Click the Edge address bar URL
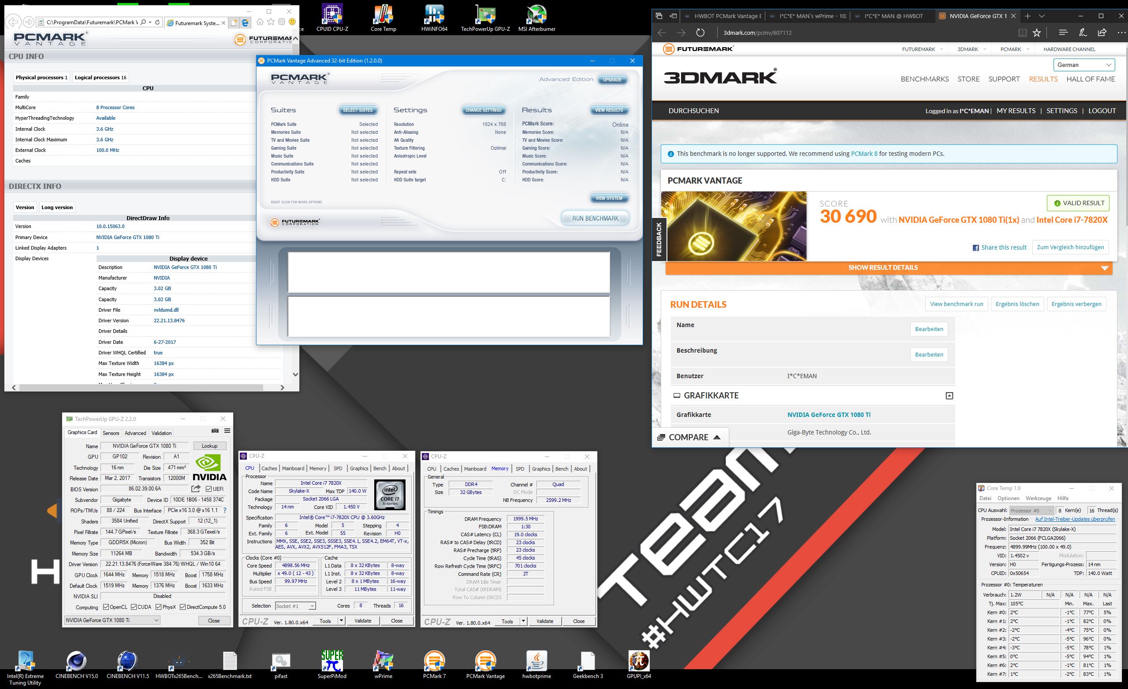This screenshot has height=689, width=1128. (x=758, y=33)
